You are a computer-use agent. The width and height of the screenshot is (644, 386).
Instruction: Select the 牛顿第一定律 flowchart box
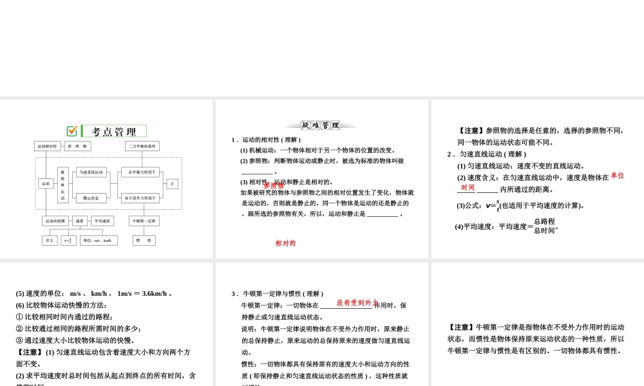pyautogui.click(x=144, y=221)
